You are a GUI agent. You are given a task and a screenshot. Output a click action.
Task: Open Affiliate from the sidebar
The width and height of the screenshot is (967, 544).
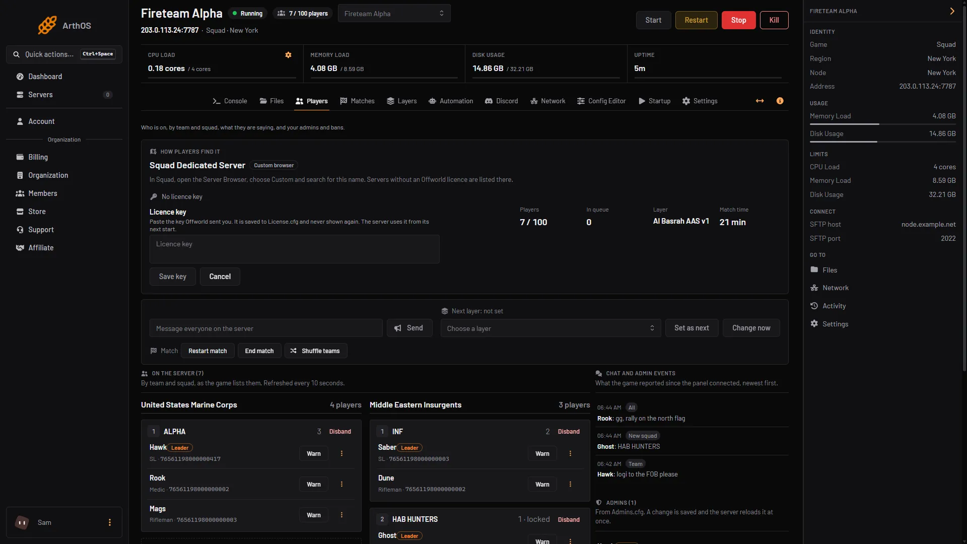[x=64, y=248]
